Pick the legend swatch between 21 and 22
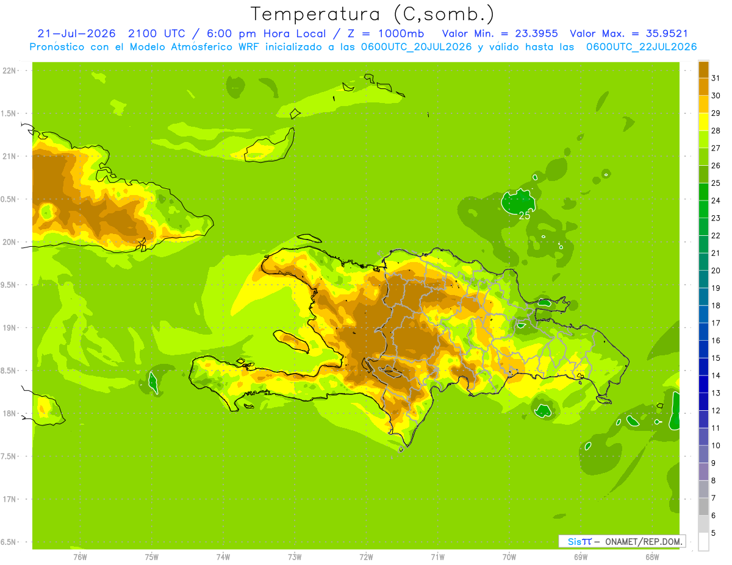This screenshot has height=565, width=732. [x=703, y=244]
